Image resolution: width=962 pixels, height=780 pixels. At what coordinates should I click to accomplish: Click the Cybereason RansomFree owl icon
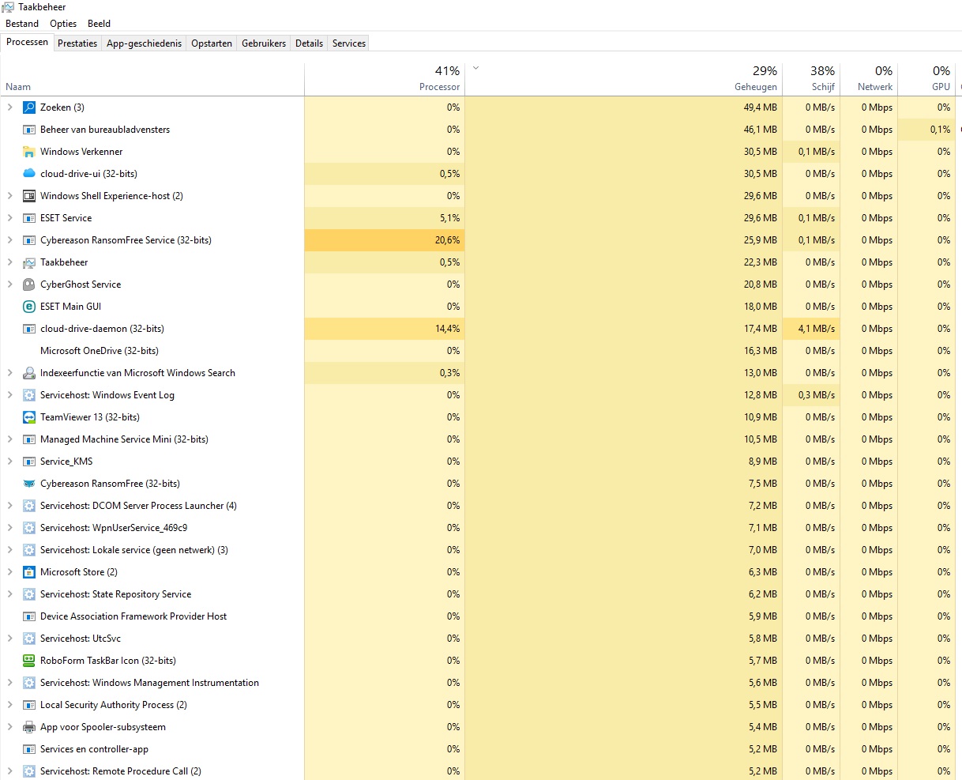[x=29, y=484]
